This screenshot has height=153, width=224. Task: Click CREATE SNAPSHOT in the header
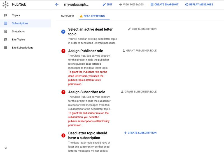tap(164, 4)
